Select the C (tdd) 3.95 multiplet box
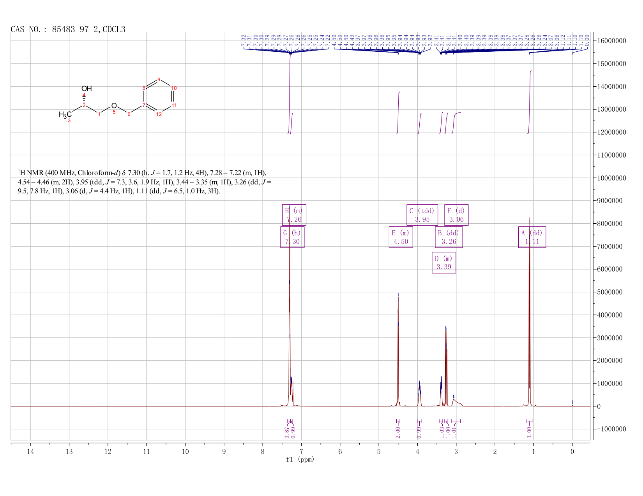The image size is (643, 496). (422, 215)
